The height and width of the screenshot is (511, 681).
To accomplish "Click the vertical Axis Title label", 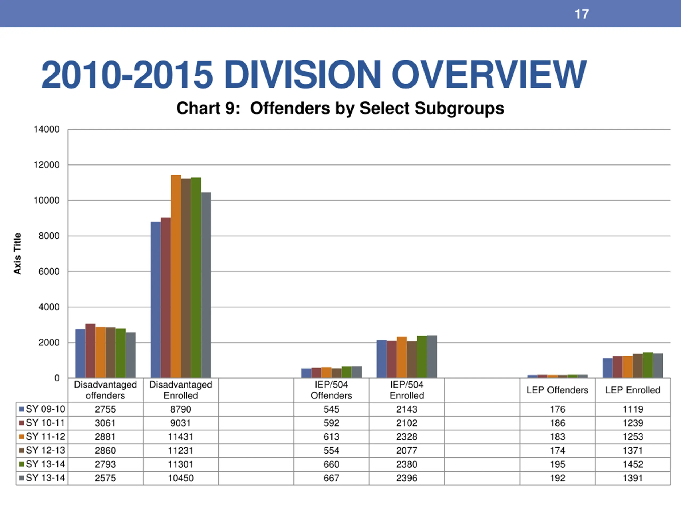I will click(17, 253).
